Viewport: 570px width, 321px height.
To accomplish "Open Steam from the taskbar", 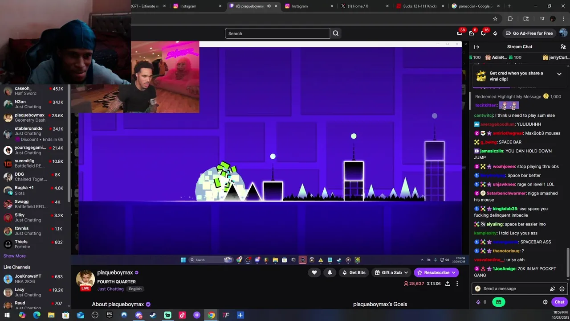I will (x=153, y=315).
